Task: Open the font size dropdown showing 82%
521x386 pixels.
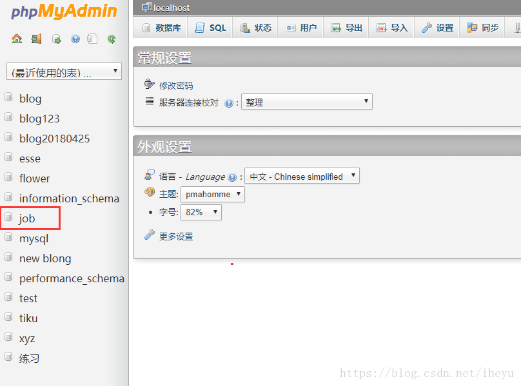Action: point(201,212)
